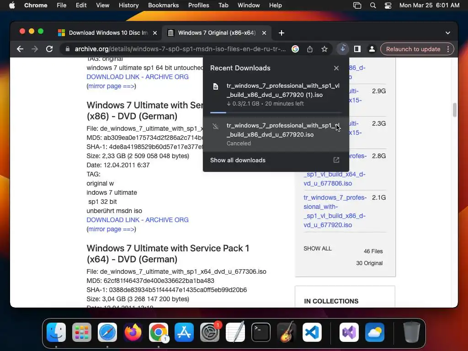Open Visual Studio Code from the Dock
Screen dimensions: 468x351
pyautogui.click(x=312, y=332)
